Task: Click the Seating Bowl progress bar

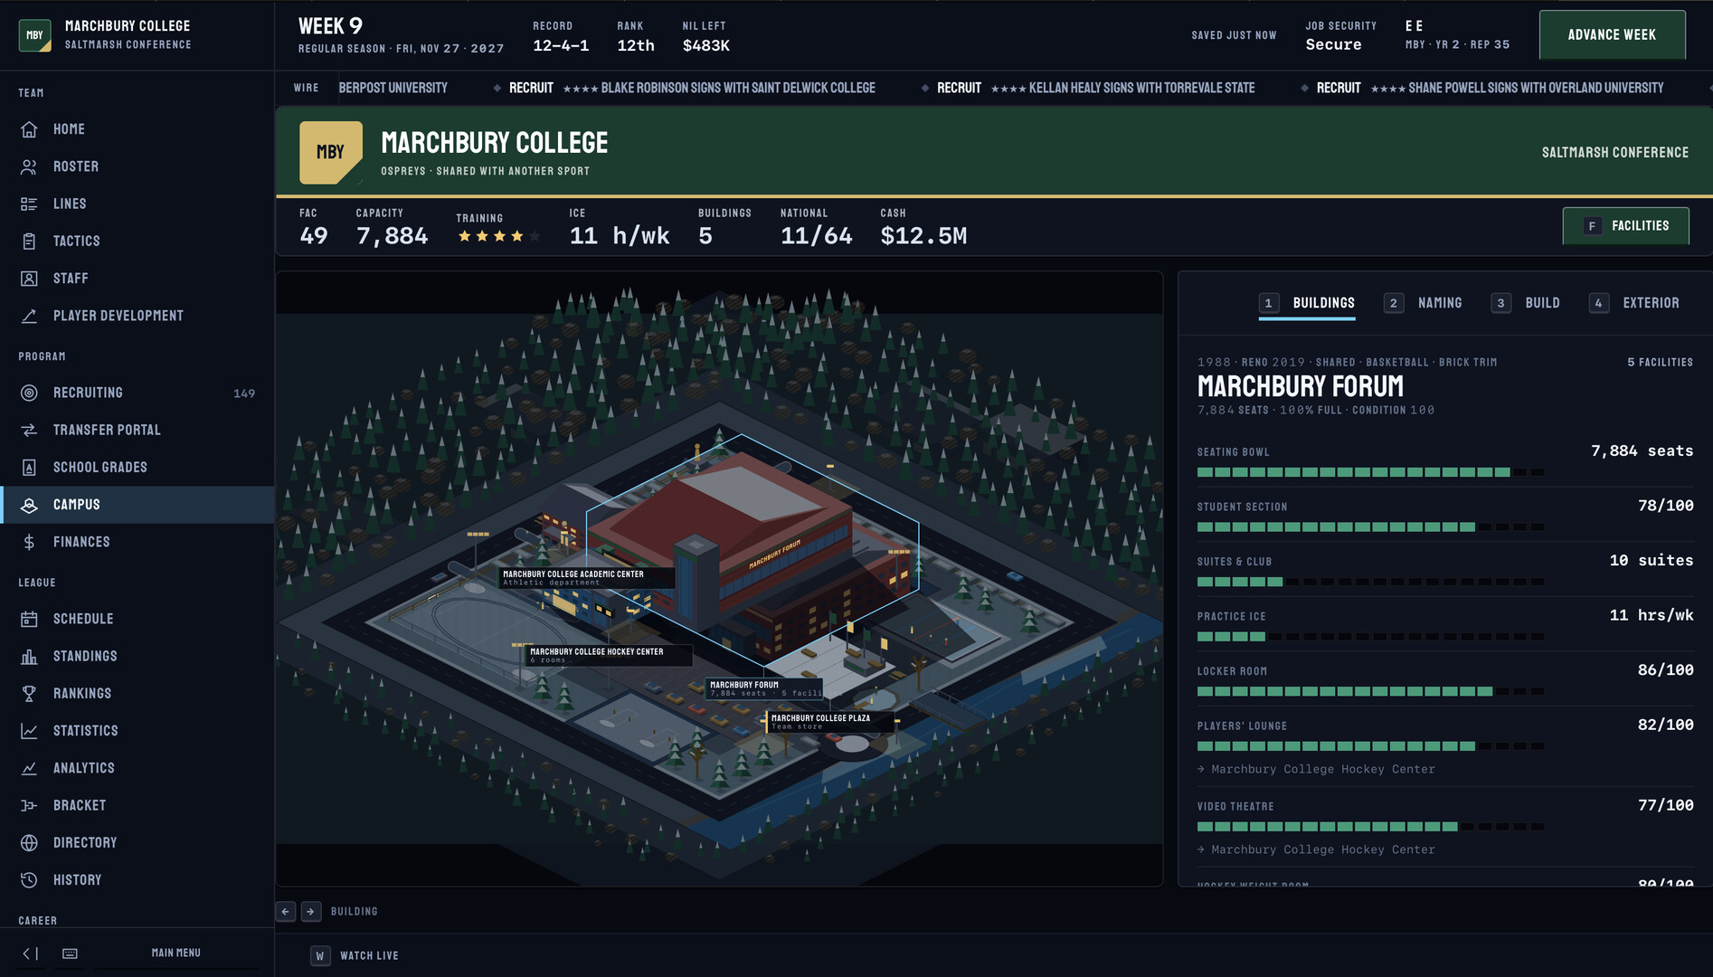Action: coord(1370,472)
